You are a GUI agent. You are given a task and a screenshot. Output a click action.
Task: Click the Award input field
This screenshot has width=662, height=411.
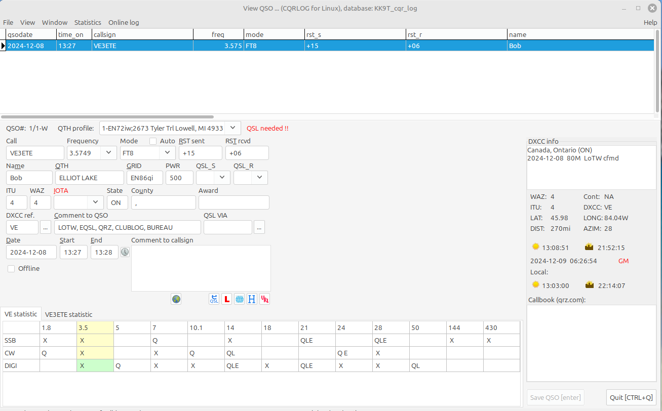[234, 202]
